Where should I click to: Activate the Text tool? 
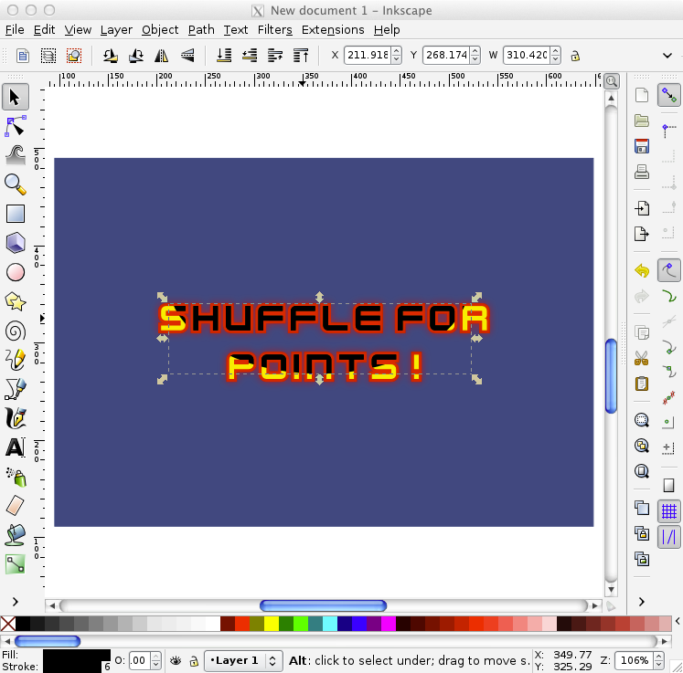[x=16, y=447]
